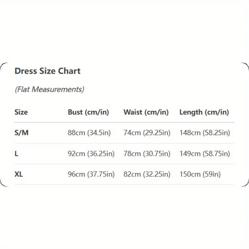This screenshot has width=249, height=249.
Task: Click the word Dress in the title
Action: 26,71
